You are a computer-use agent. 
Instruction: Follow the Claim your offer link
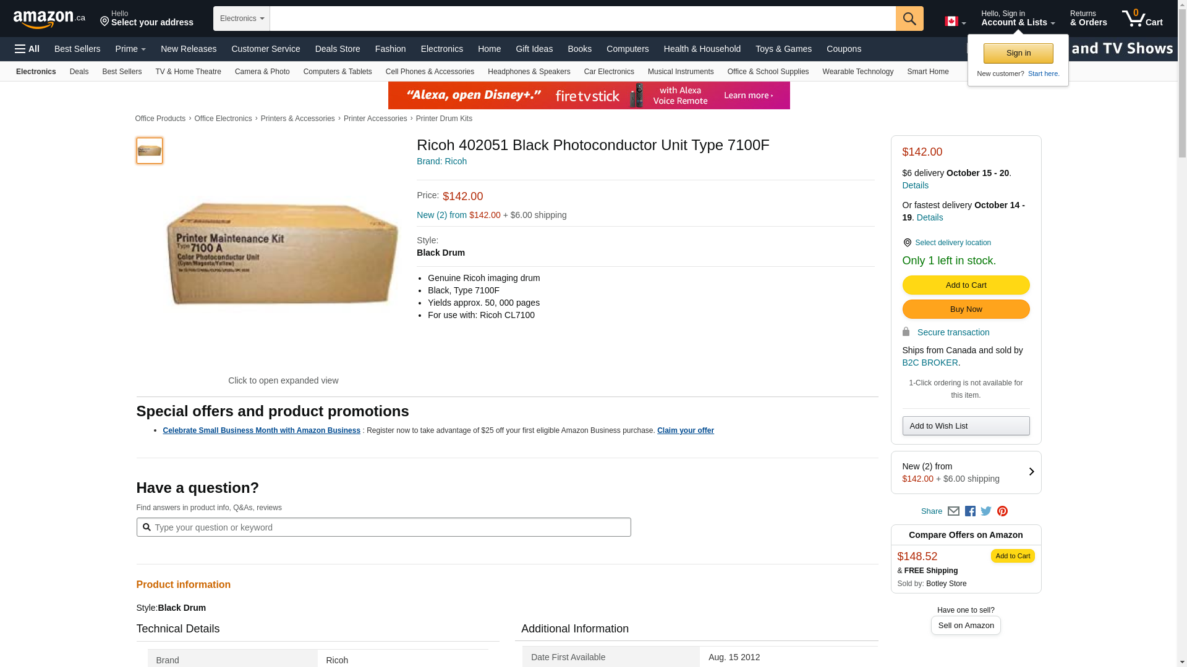click(x=685, y=430)
